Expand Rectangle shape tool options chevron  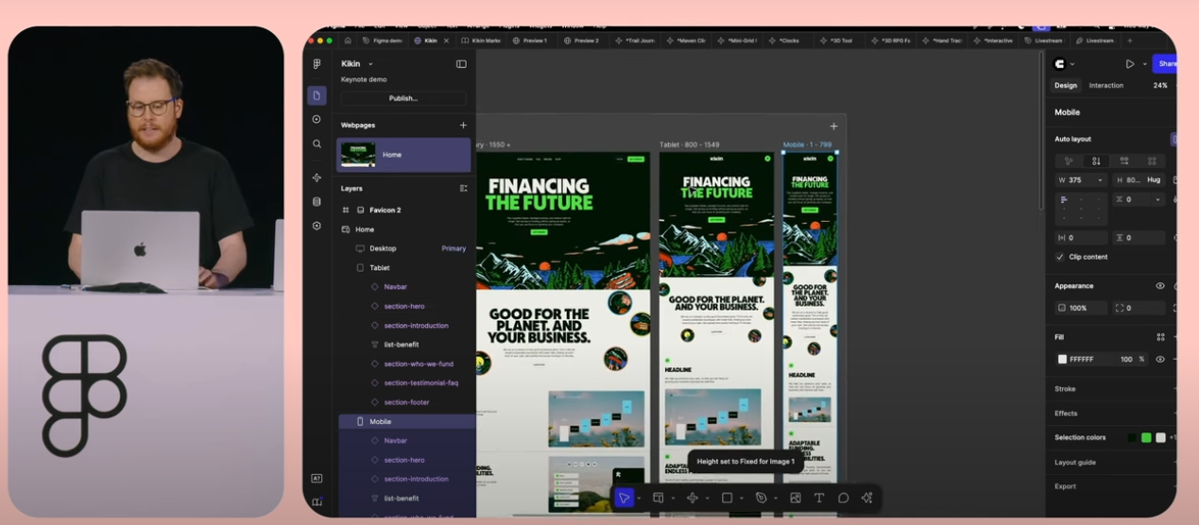click(741, 499)
